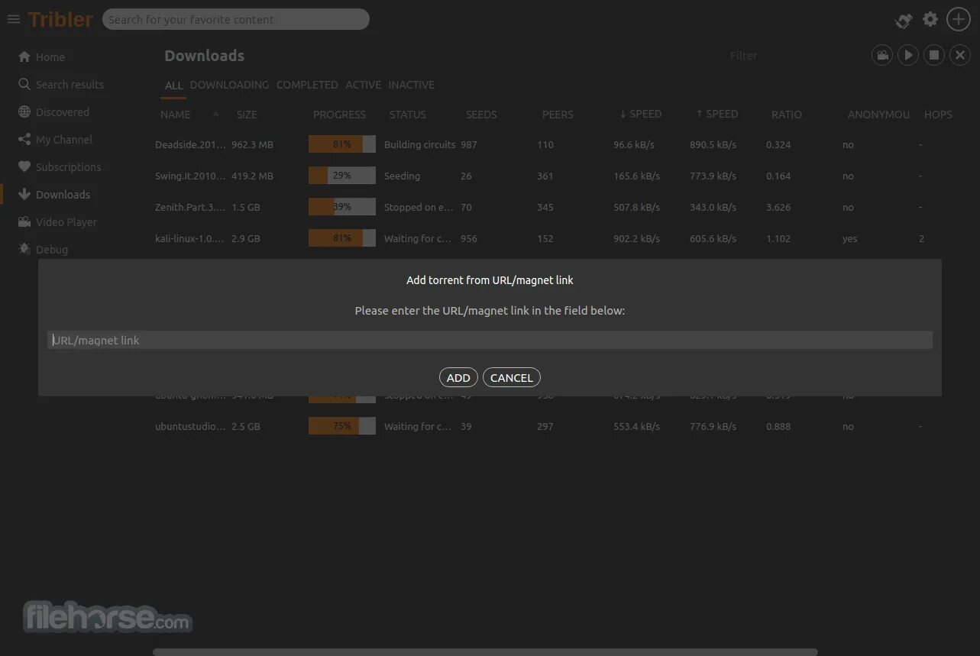Click the Tribler logo text
This screenshot has width=980, height=656.
pos(60,19)
